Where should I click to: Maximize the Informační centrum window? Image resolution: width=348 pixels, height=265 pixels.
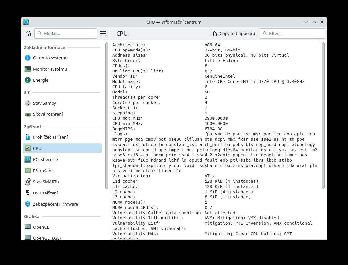[314, 22]
